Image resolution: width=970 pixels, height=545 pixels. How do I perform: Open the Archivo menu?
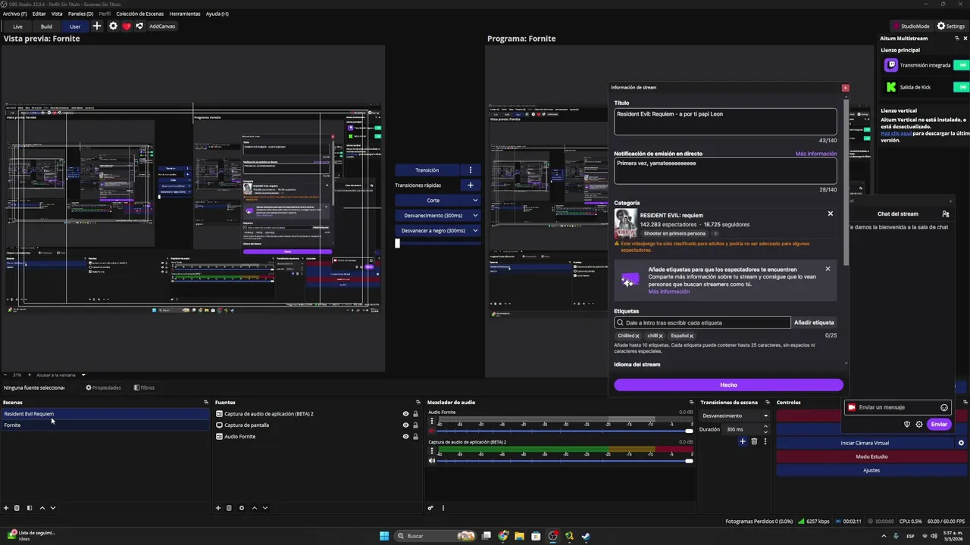coord(14,14)
